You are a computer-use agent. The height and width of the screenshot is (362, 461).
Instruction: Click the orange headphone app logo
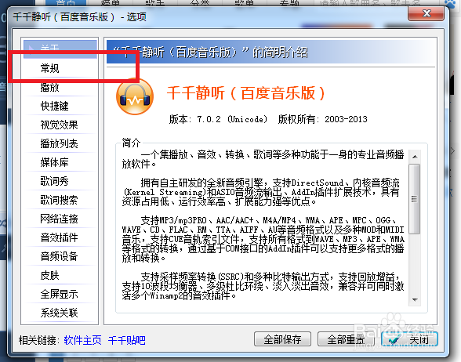pos(135,97)
